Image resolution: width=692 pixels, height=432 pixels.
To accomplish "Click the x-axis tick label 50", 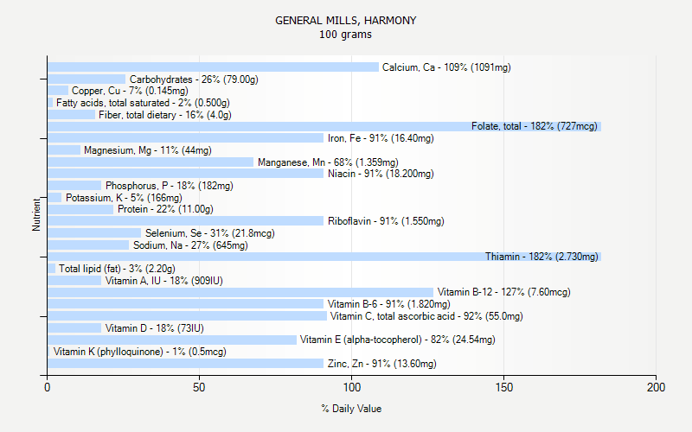I will (199, 387).
